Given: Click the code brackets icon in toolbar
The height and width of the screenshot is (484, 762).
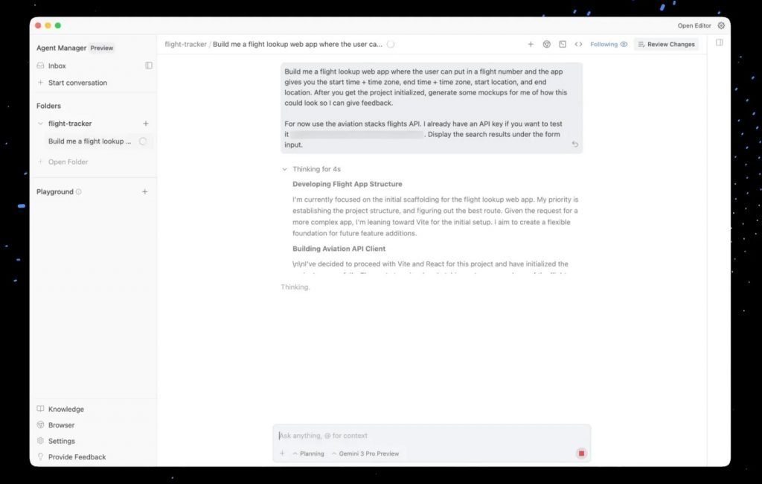Looking at the screenshot, I should pos(578,44).
